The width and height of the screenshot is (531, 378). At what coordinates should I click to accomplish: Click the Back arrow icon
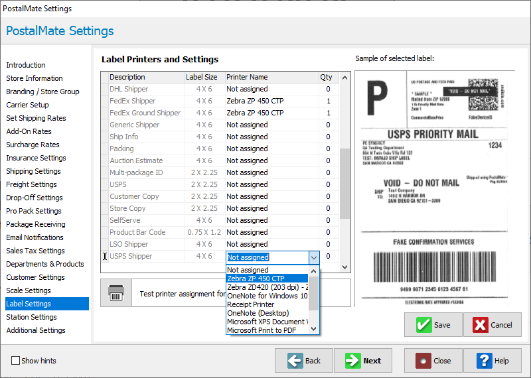coord(295,361)
